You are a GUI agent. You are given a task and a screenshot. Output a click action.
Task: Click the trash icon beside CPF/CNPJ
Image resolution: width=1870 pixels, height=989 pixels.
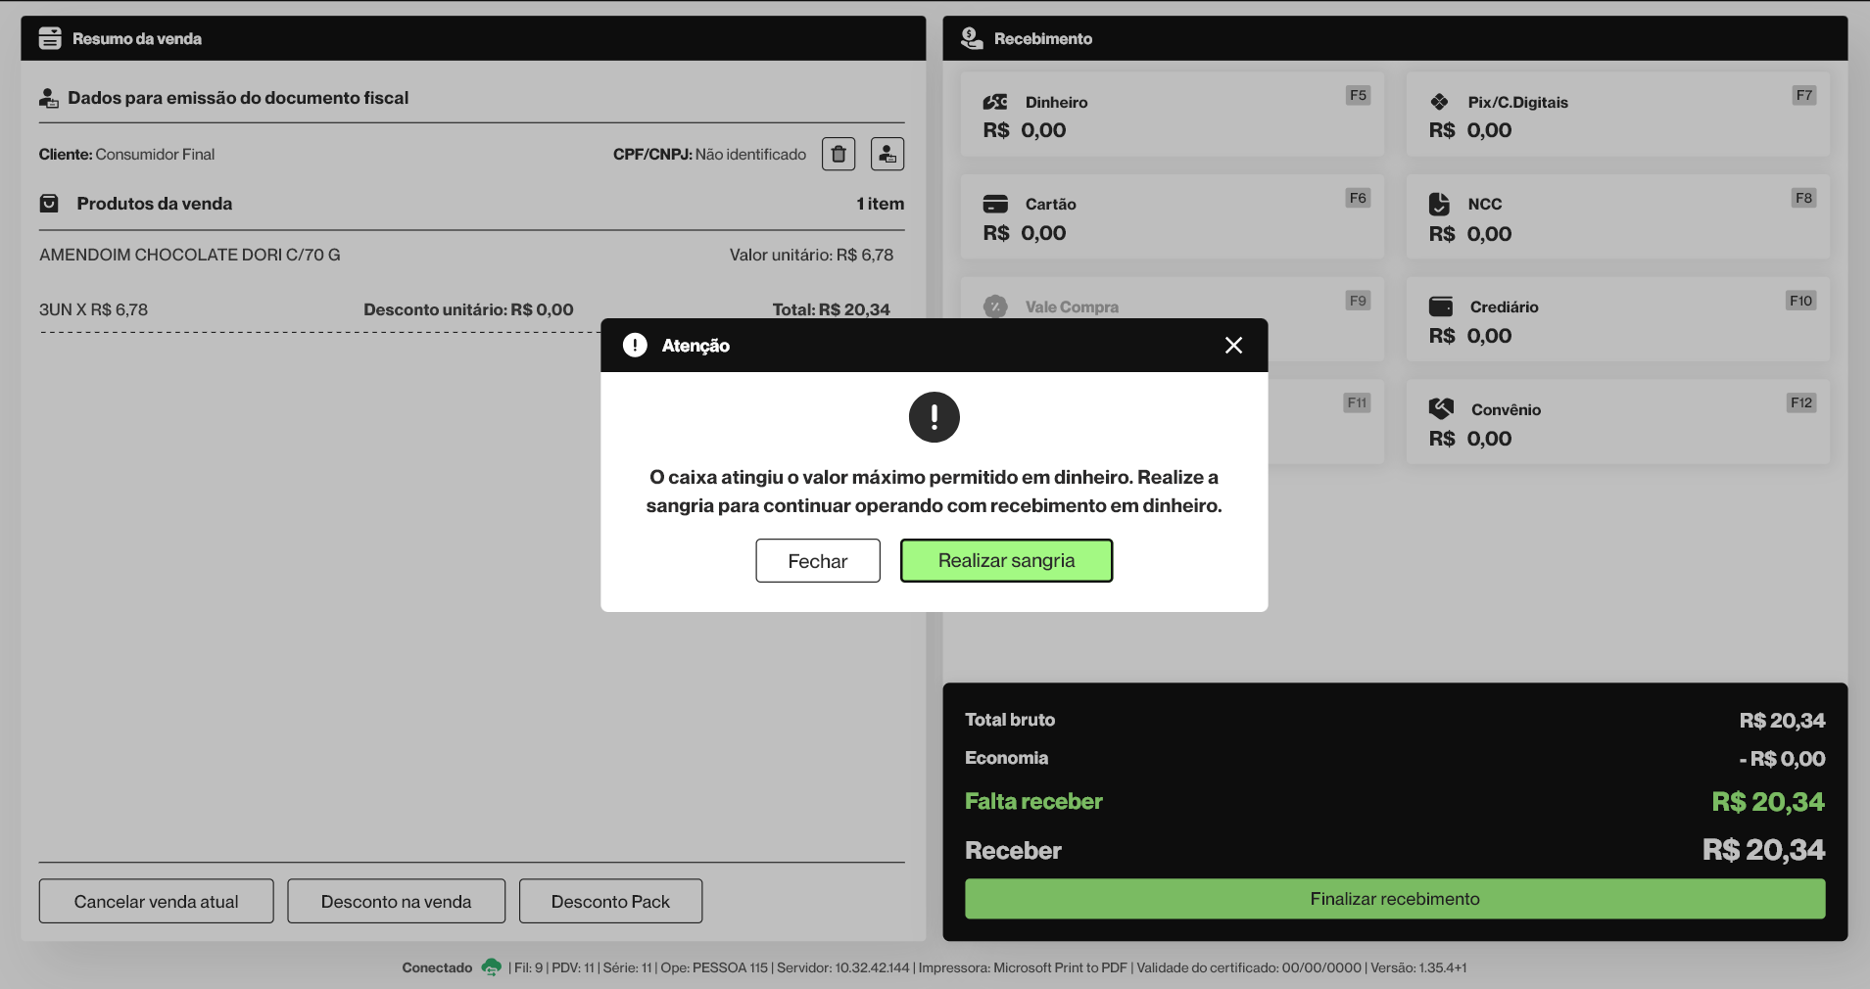[x=838, y=154]
